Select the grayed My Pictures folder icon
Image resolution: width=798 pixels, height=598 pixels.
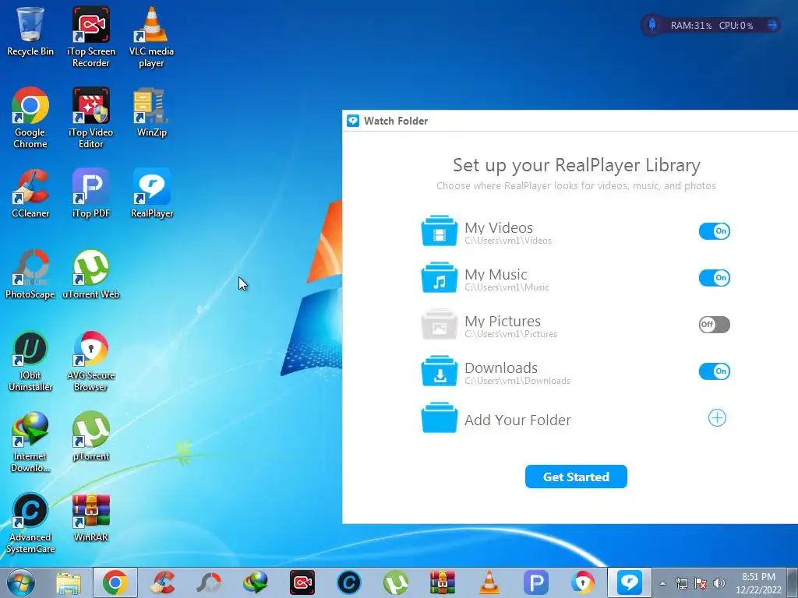(440, 325)
